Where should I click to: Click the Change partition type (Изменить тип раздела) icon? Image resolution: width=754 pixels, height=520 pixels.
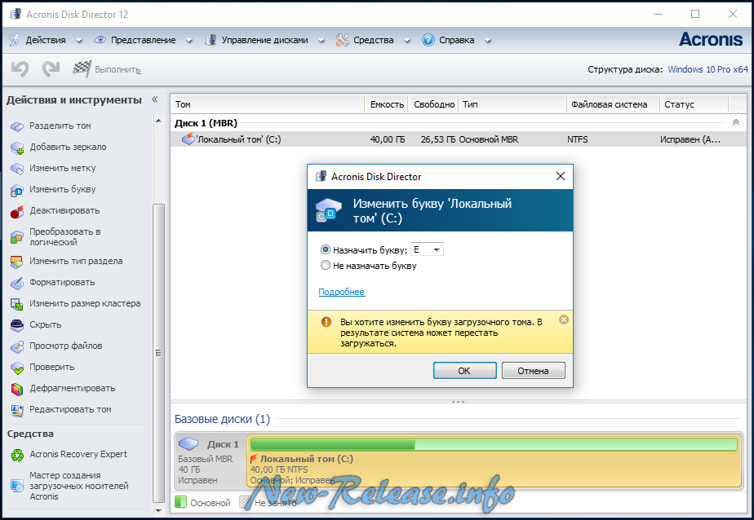17,262
